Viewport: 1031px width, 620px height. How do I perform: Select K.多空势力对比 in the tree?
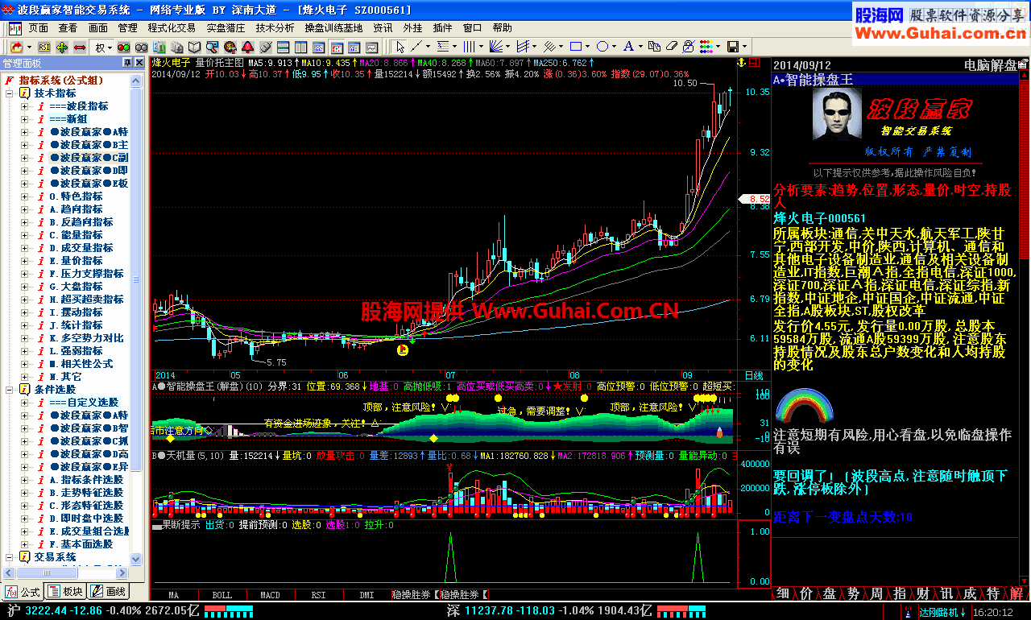coord(86,338)
